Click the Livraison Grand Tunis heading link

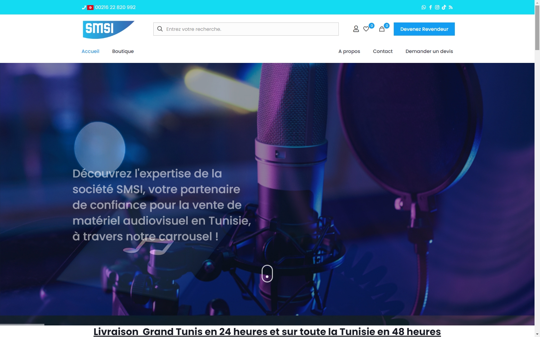pos(267,332)
